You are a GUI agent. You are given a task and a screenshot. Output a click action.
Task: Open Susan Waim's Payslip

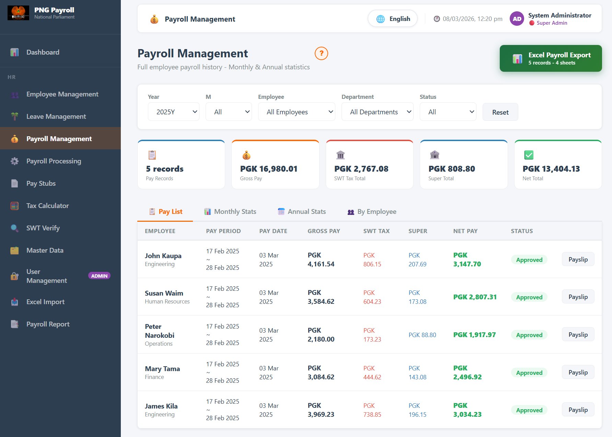click(x=578, y=297)
